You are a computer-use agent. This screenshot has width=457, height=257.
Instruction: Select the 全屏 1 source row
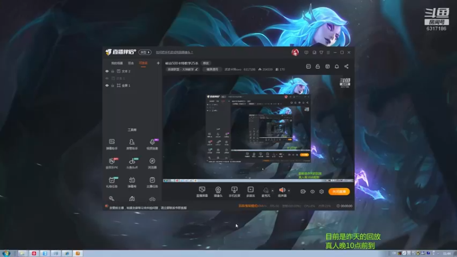point(133,85)
